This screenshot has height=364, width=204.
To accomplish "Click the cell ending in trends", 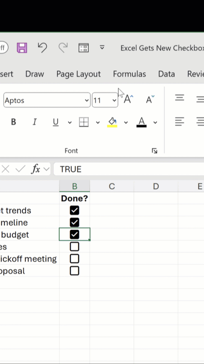I will click(30, 210).
